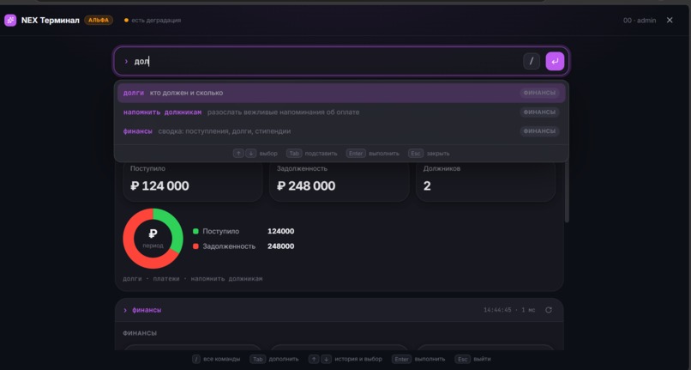Click the ФИНАНСЫ tag on 'напомнить должникам' row
Screen dimensions: 691x370
coord(539,112)
